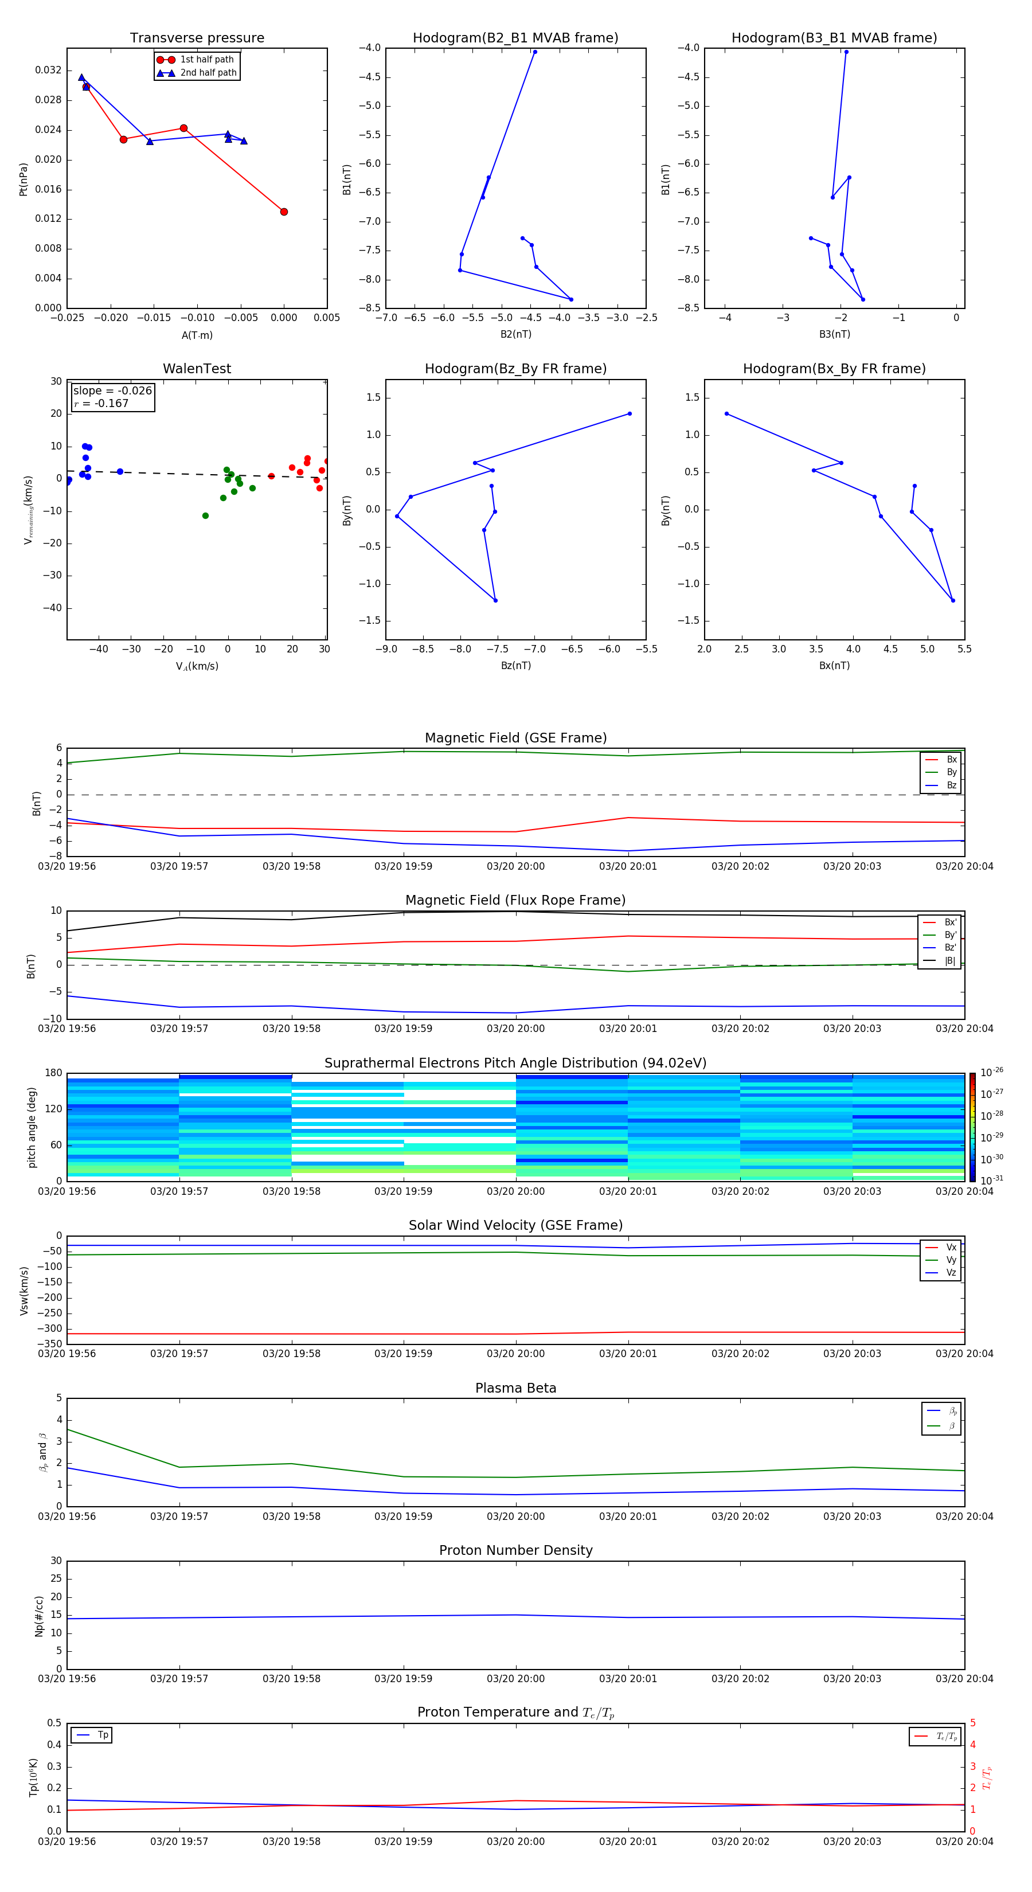The image size is (1032, 1892).
Task: Select the 1st half path legend entry
Action: tap(196, 60)
